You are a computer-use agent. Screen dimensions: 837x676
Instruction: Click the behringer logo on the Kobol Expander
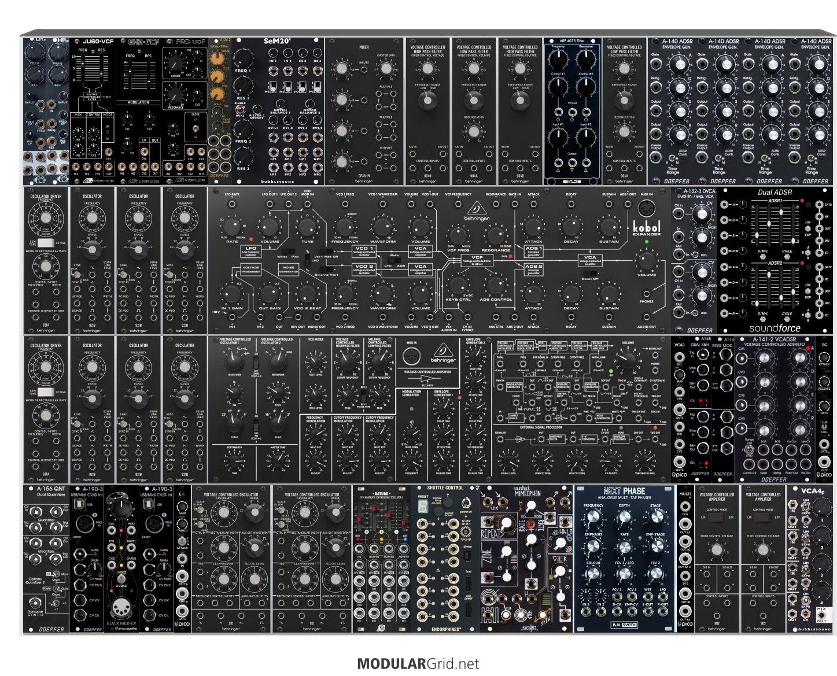click(477, 210)
